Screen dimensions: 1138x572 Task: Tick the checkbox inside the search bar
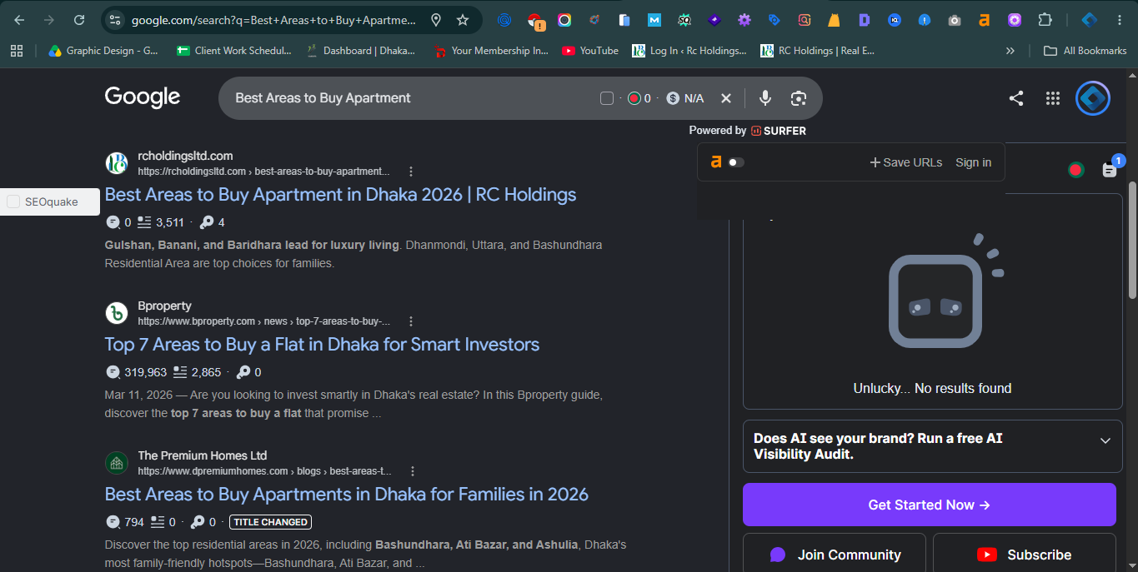coord(607,98)
